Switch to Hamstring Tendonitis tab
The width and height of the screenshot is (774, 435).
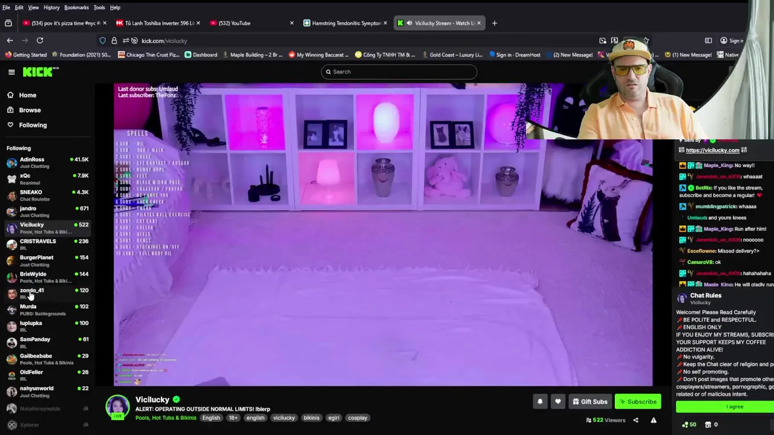pos(345,23)
